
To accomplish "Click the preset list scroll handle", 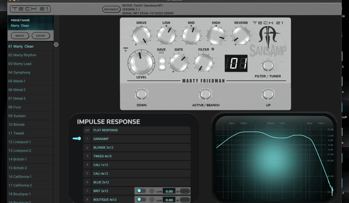I will coord(56,45).
